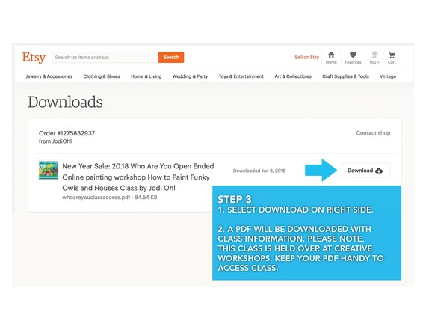Viewport: 426px width, 330px height.
Task: Open Craft Supplies & Tools category
Action: pos(345,76)
